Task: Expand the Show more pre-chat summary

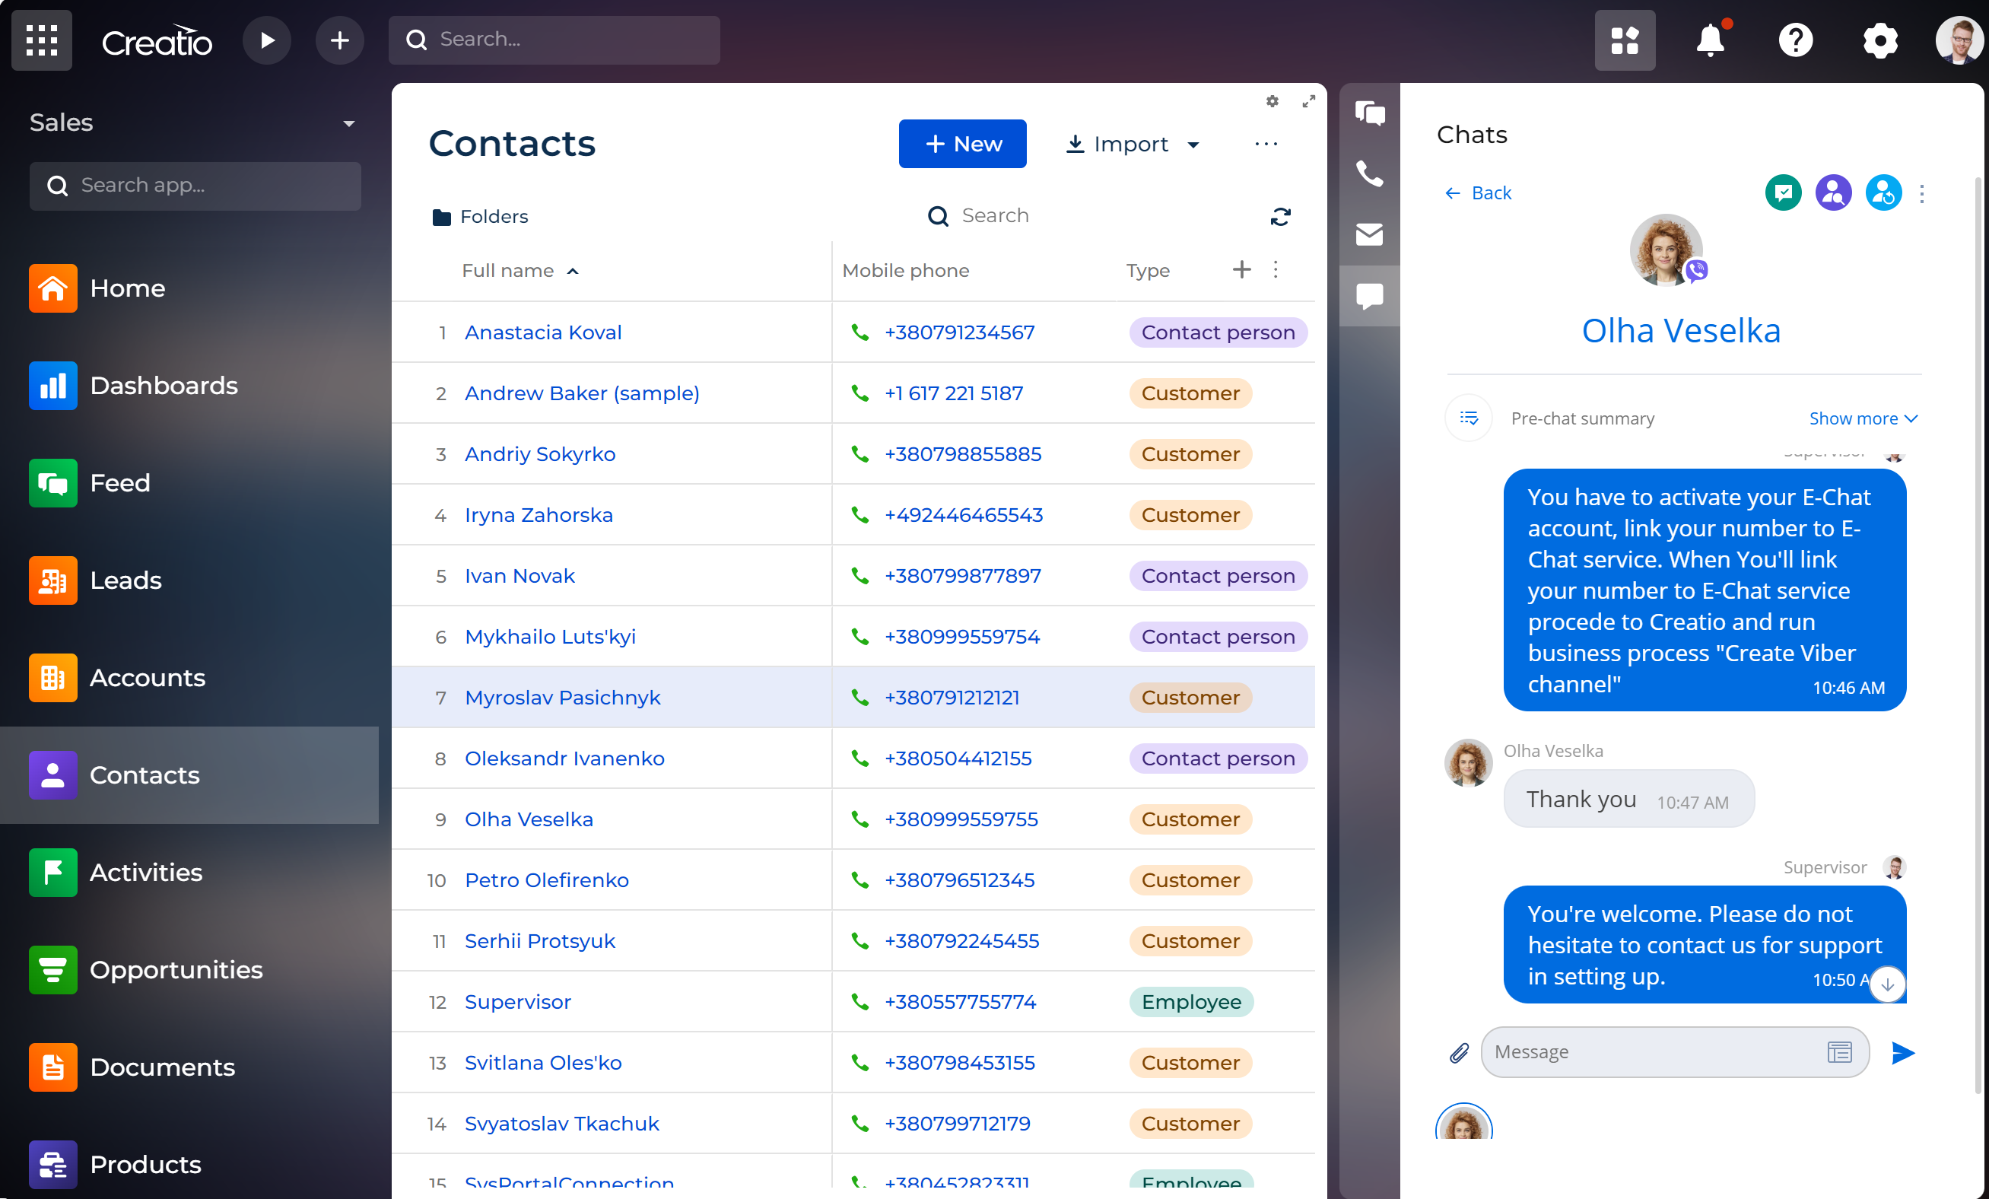Action: pyautogui.click(x=1862, y=418)
